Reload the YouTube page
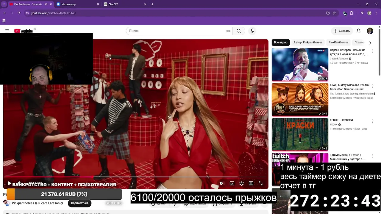This screenshot has width=381, height=214. point(19,13)
